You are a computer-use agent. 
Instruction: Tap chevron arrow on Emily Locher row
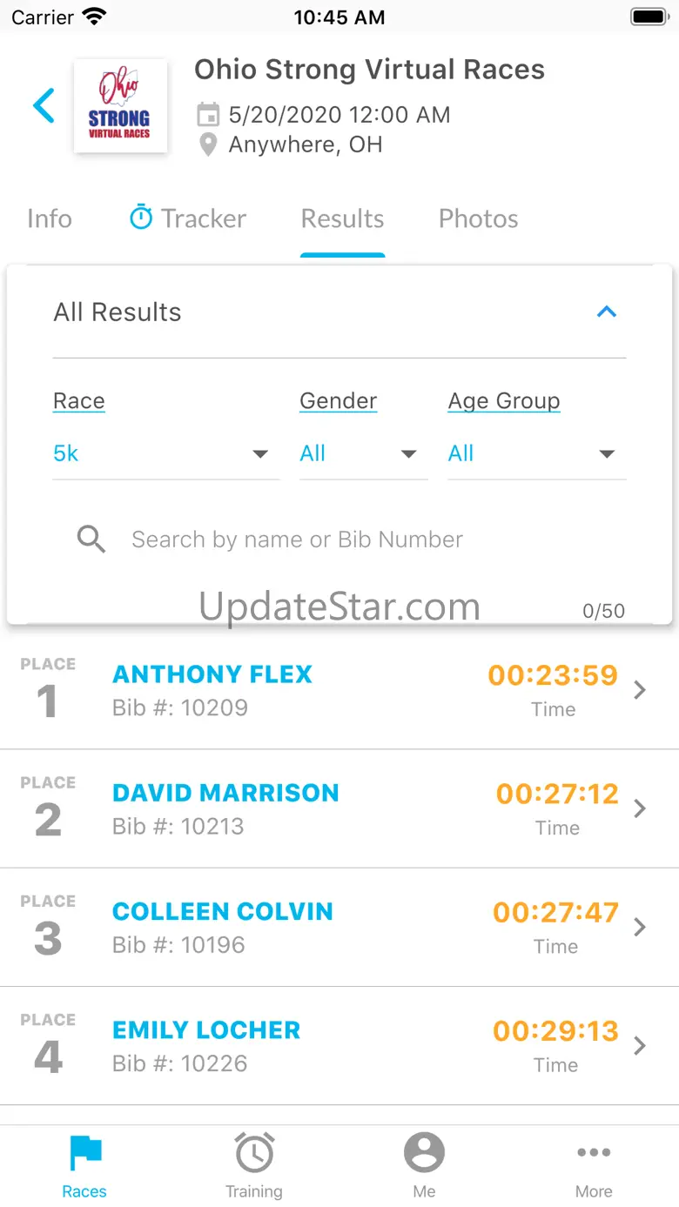(x=640, y=1046)
